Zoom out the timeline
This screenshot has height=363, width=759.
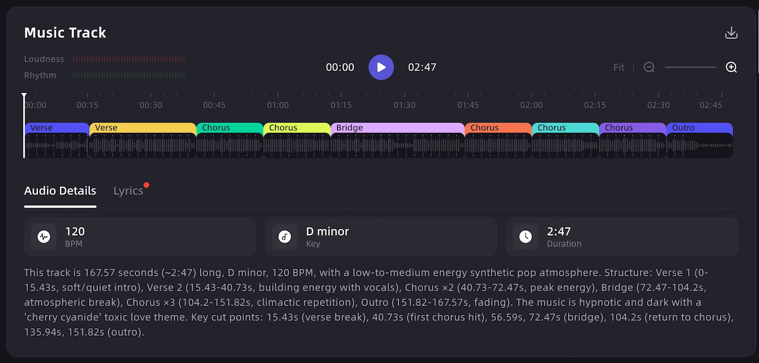pyautogui.click(x=649, y=67)
